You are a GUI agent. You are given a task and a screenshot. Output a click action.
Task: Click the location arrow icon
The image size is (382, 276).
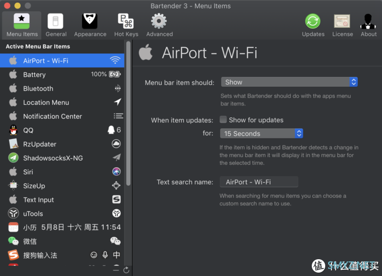[x=117, y=102]
